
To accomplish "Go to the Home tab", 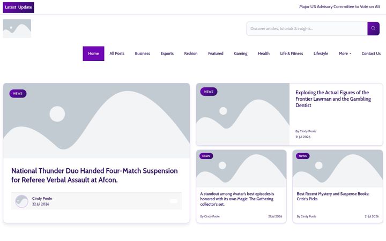I will [x=93, y=54].
